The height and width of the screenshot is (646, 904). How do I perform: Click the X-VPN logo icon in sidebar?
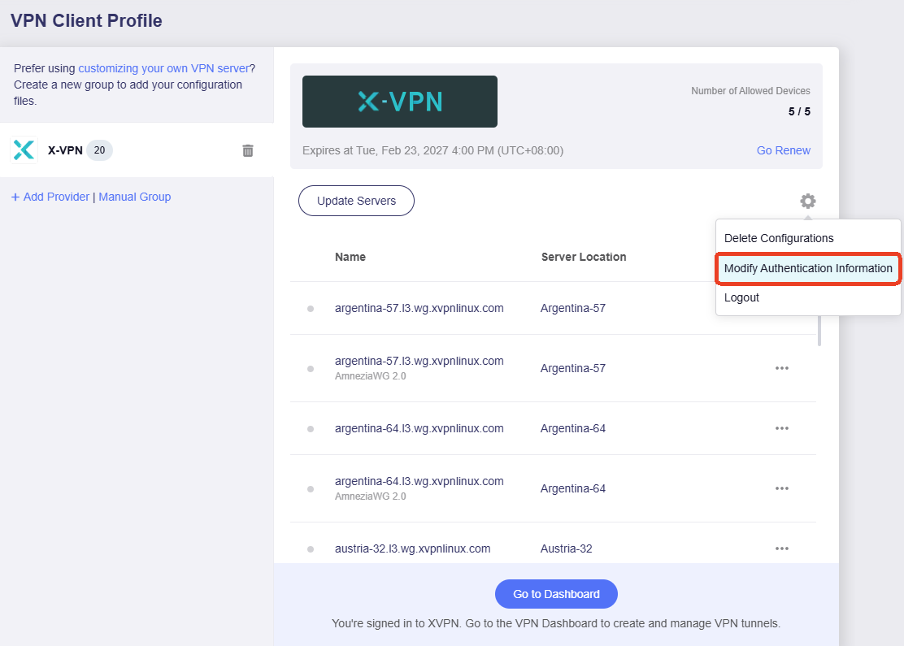[24, 150]
